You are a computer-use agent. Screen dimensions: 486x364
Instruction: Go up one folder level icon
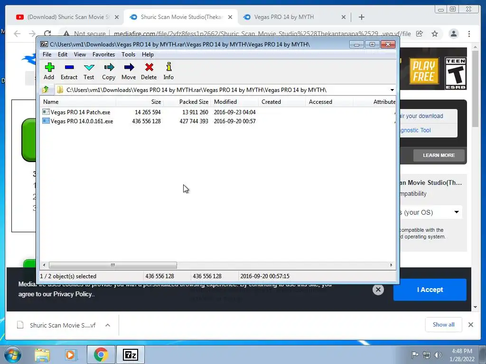[46, 90]
